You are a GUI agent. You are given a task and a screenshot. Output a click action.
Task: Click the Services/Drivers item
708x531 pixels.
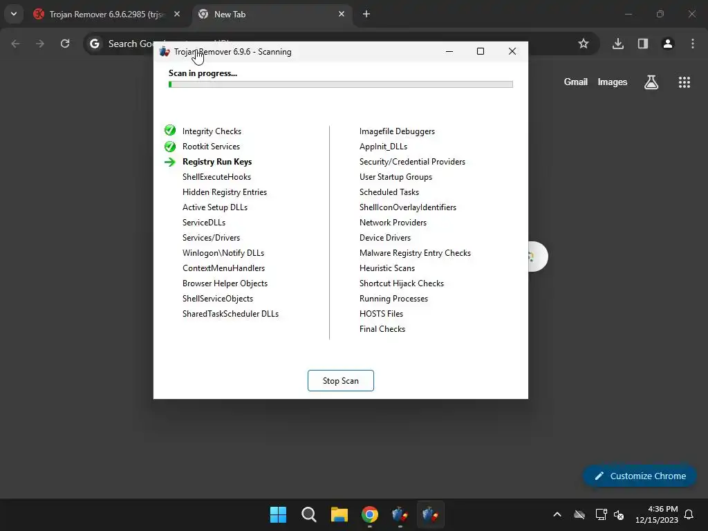[211, 238]
